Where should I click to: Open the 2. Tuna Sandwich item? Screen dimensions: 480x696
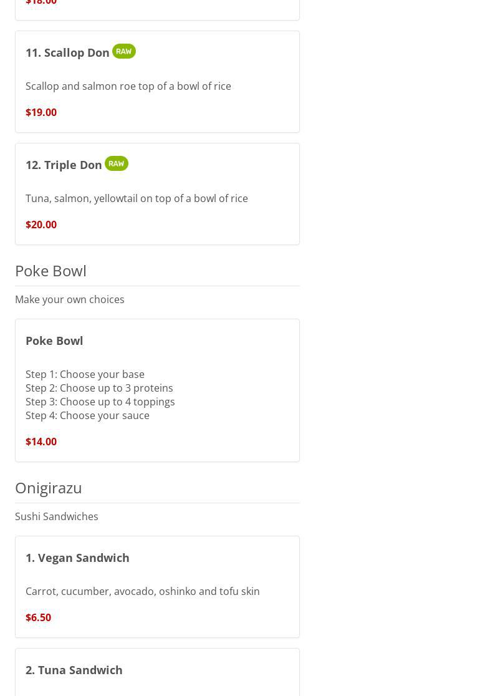click(74, 670)
